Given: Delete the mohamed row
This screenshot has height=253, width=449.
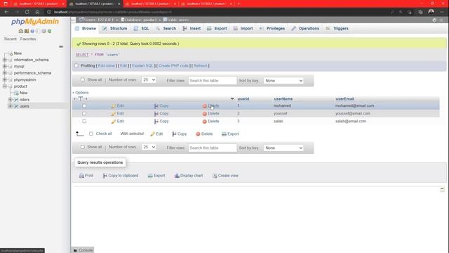Looking at the screenshot, I should (210, 106).
